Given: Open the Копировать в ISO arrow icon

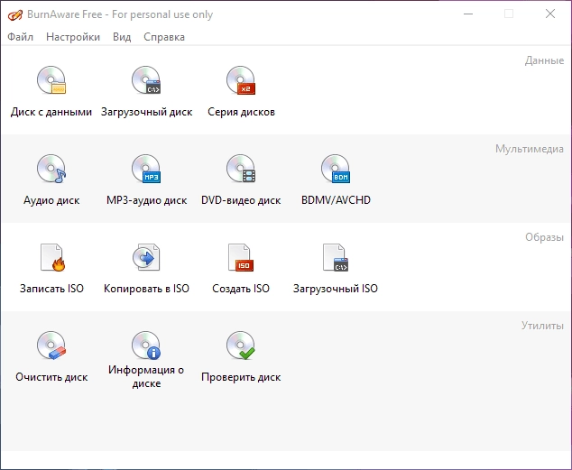Looking at the screenshot, I should pos(146,257).
